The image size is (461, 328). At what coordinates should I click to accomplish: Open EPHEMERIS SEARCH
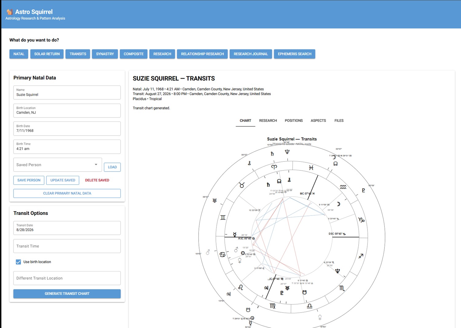(295, 54)
